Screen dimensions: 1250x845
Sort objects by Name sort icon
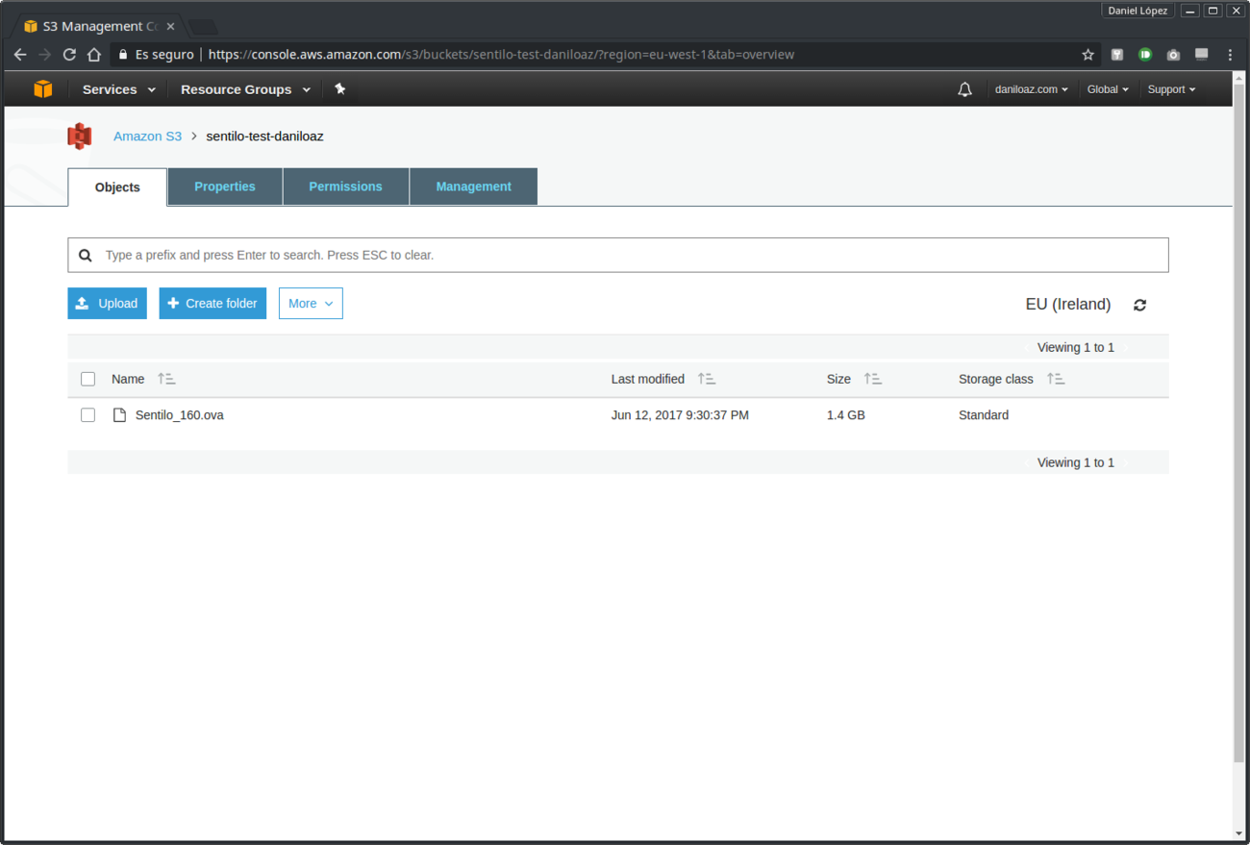point(166,379)
